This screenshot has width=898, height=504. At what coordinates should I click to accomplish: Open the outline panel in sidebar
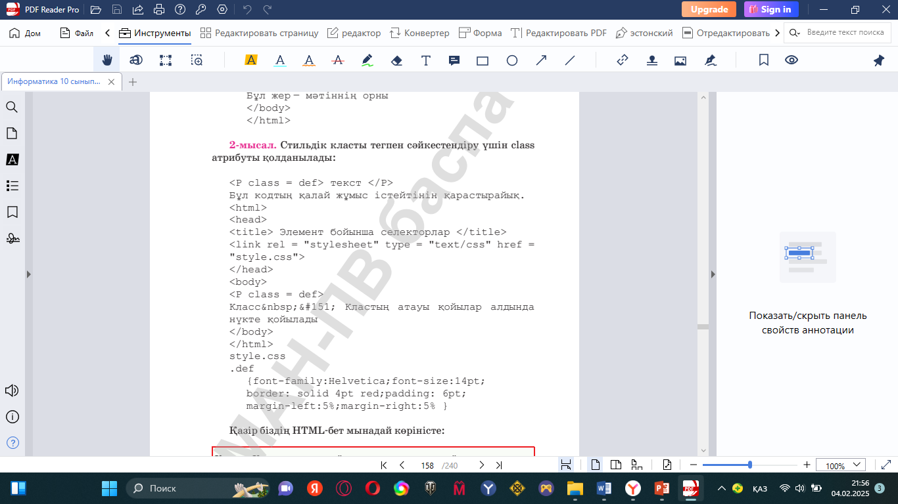click(x=12, y=186)
